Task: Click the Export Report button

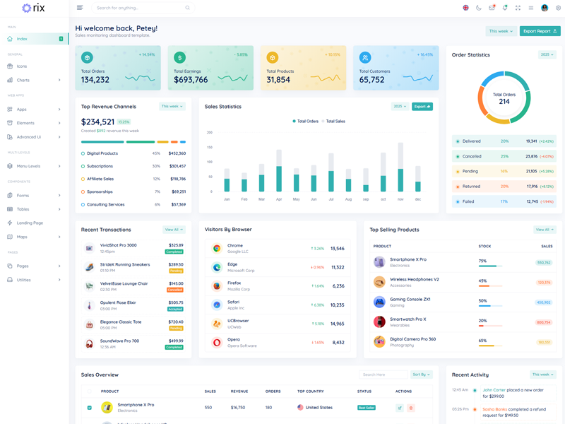Action: 540,31
